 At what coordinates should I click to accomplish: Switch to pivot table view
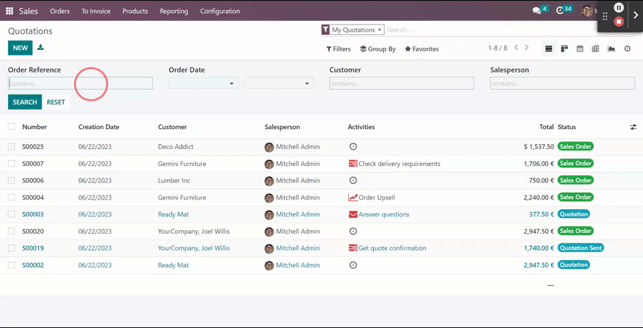595,49
